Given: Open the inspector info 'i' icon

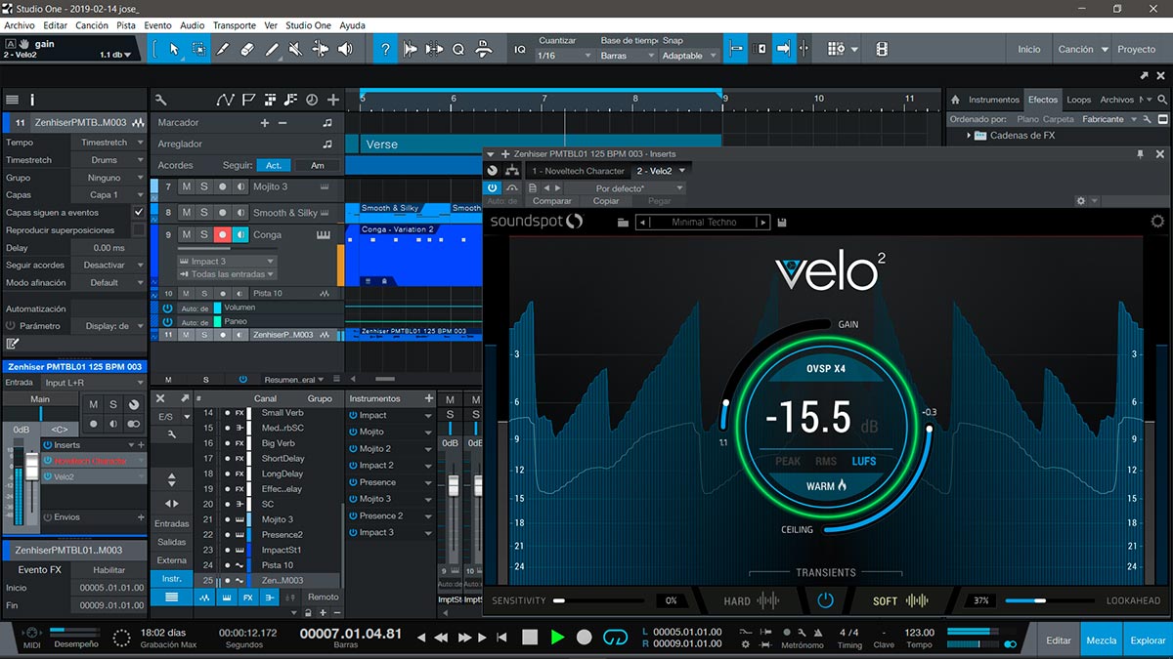Looking at the screenshot, I should coord(32,100).
